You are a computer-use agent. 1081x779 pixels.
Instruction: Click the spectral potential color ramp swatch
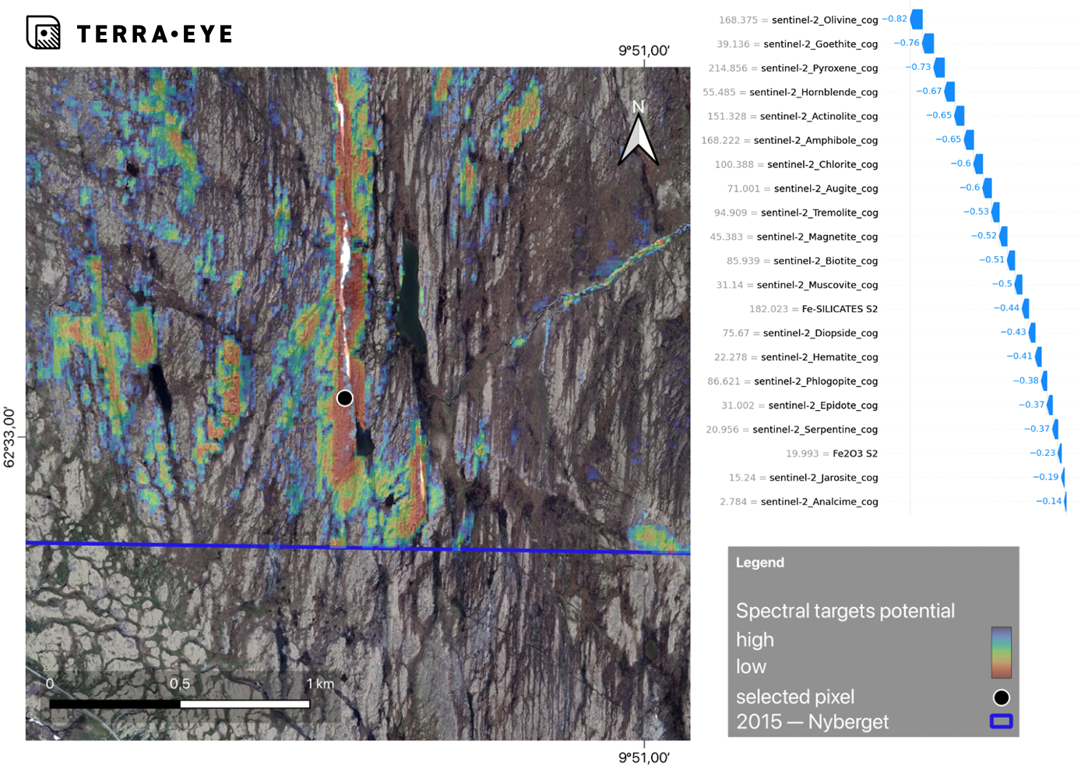point(1001,652)
